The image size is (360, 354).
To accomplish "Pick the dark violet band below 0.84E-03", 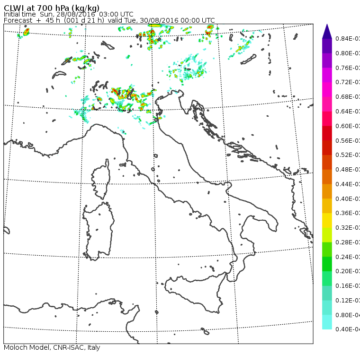I will click(x=327, y=46).
